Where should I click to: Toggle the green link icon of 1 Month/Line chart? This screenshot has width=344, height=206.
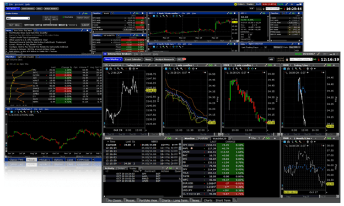click(x=329, y=138)
